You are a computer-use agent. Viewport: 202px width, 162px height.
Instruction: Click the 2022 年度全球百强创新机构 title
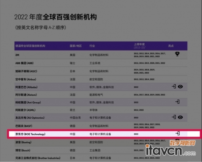(x=55, y=17)
